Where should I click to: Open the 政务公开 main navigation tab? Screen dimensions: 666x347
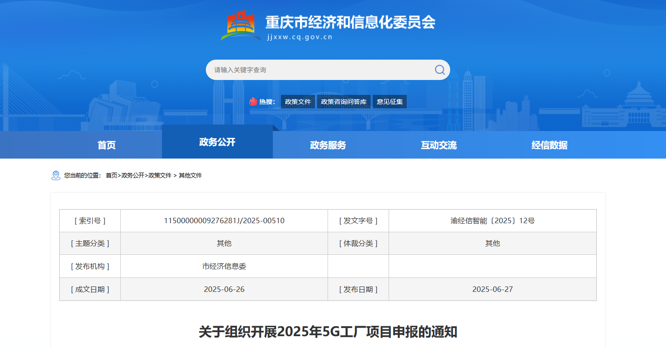pyautogui.click(x=217, y=142)
